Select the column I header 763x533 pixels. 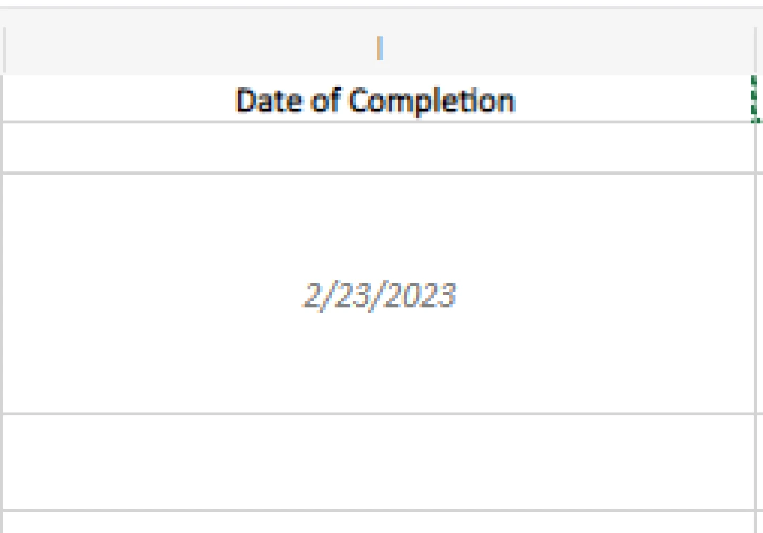point(379,49)
